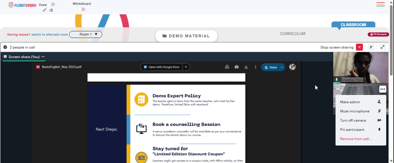
Task: Open participant options three-dot button
Action: pos(383,89)
